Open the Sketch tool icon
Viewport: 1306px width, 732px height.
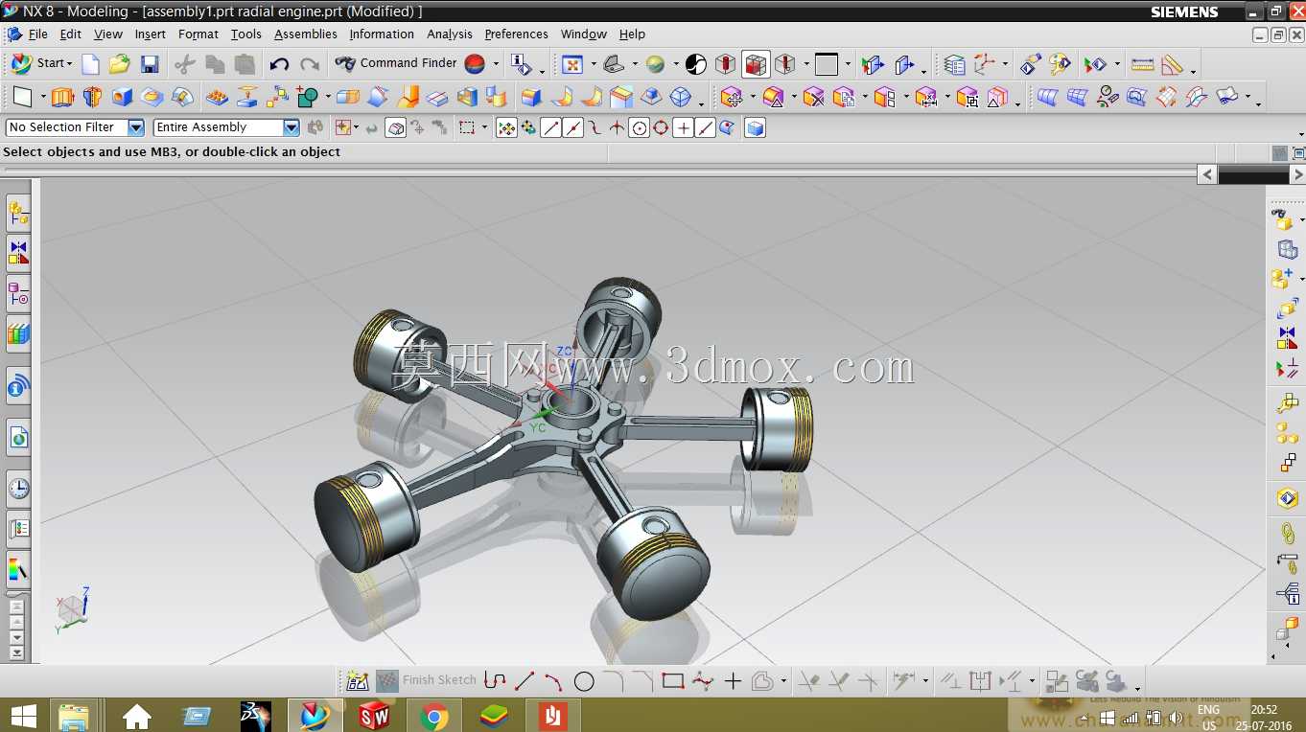[x=22, y=97]
